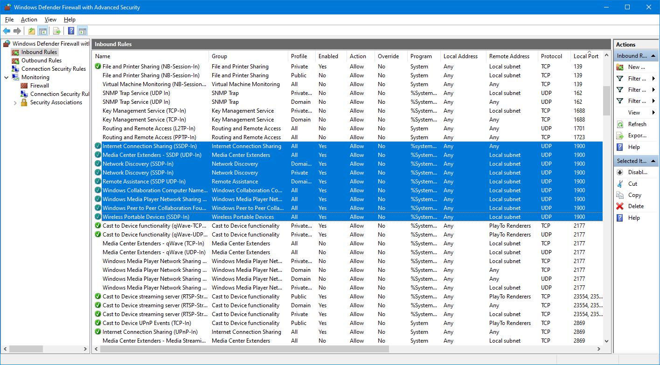This screenshot has width=660, height=365.
Task: Open the View submenu in Actions pane
Action: (x=636, y=113)
